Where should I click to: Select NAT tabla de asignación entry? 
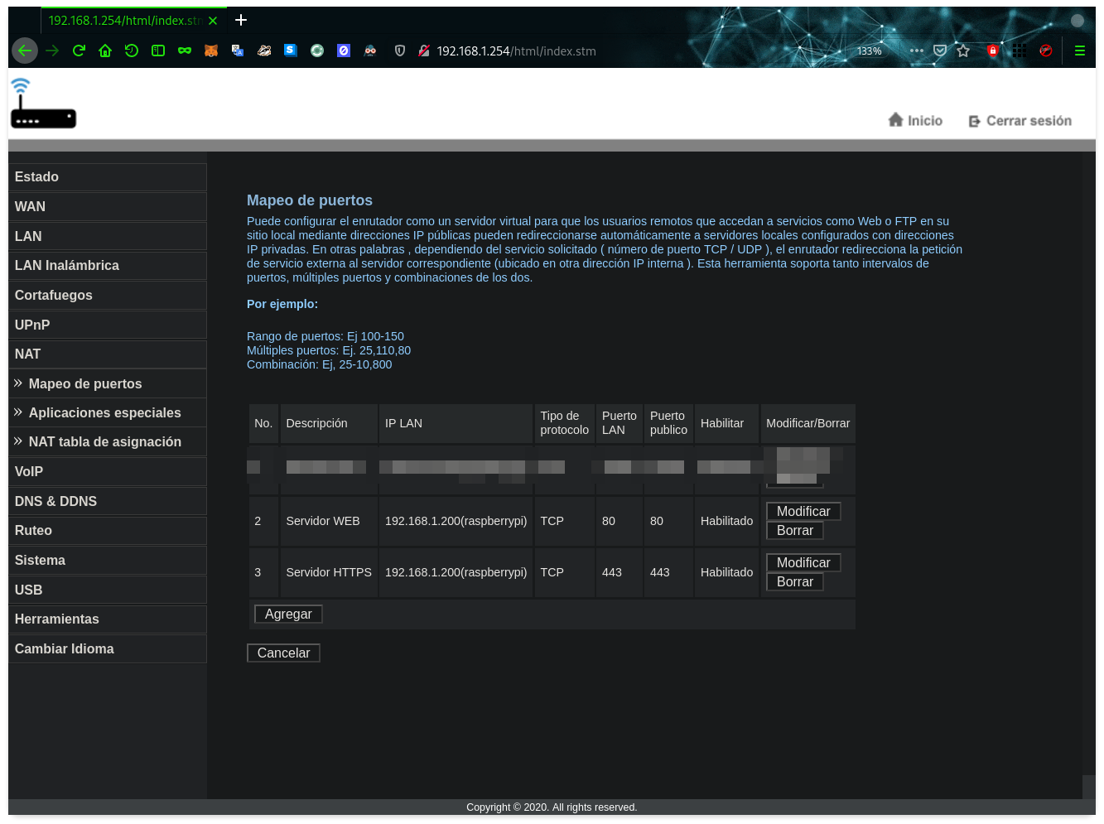104,441
